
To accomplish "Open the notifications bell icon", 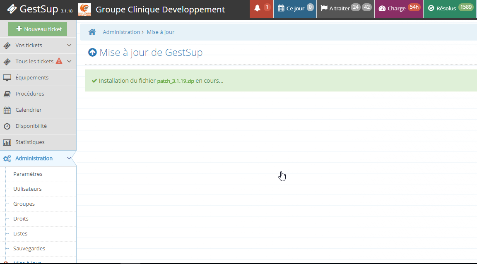I will coord(258,8).
